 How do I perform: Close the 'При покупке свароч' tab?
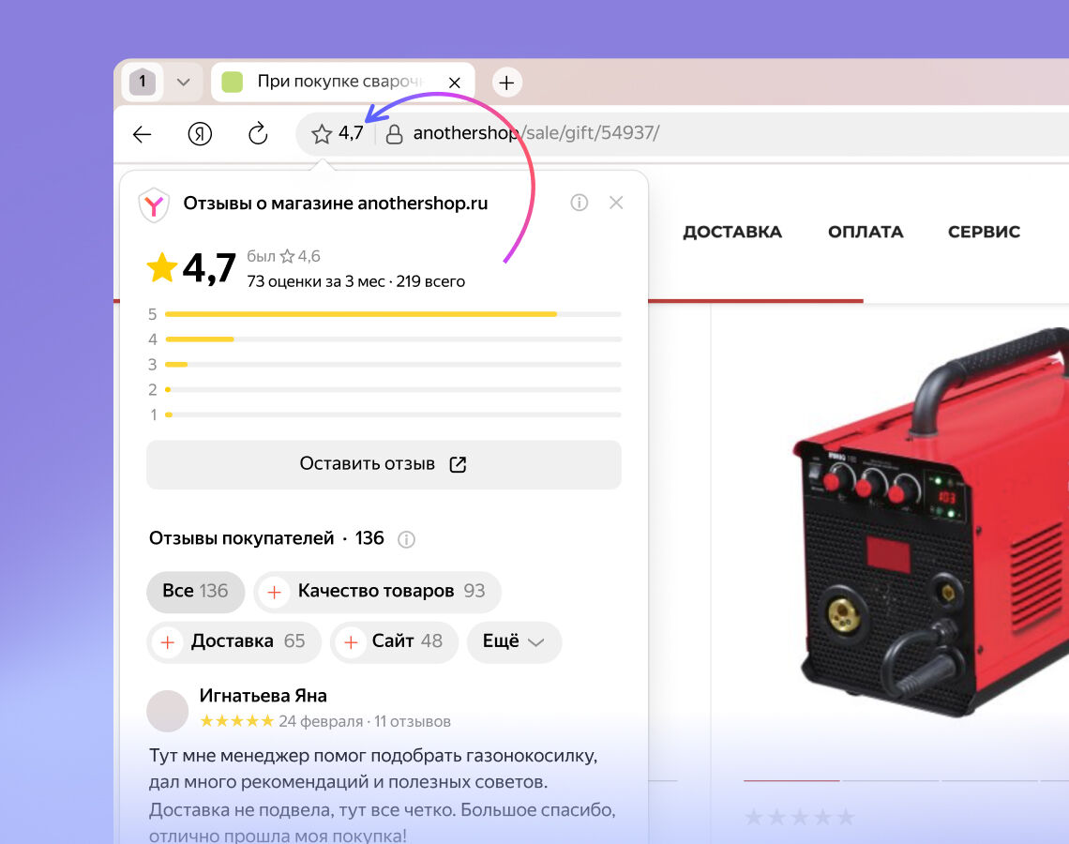[455, 83]
